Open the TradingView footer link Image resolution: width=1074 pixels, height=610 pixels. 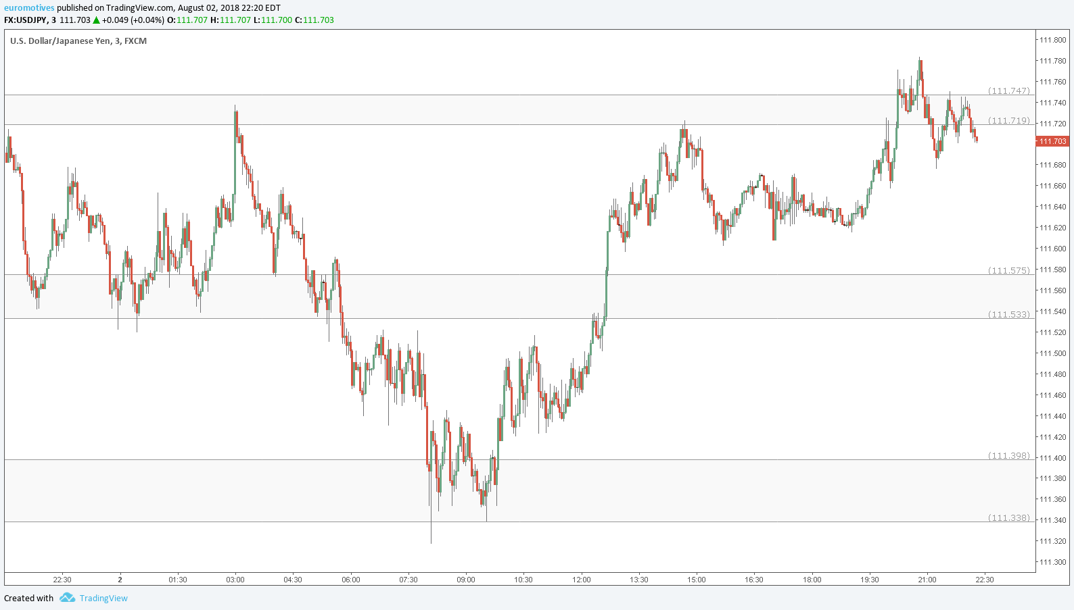pyautogui.click(x=103, y=598)
